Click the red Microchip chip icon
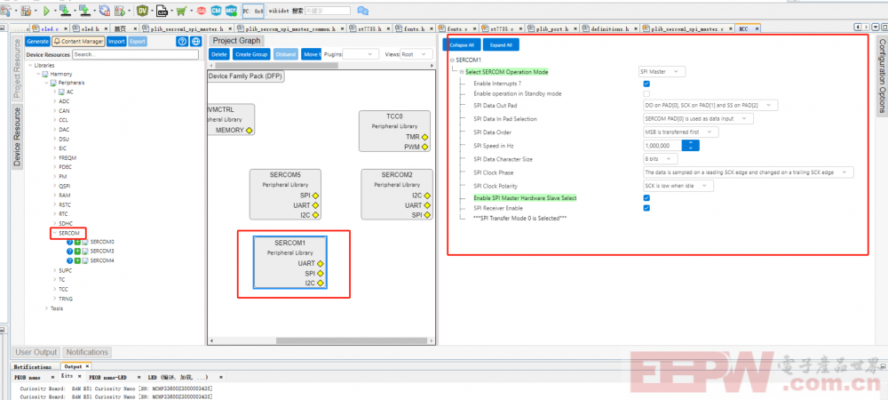This screenshot has width=888, height=400. coord(202,10)
